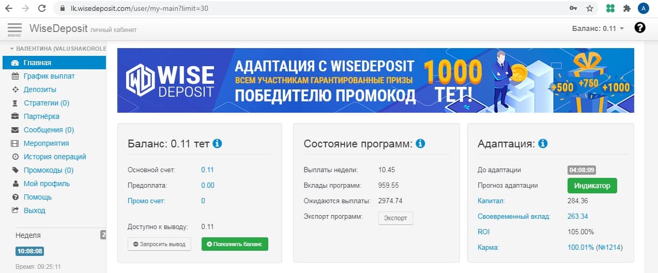This screenshot has height=273, width=658.
Task: Click the green Индикатор button
Action: (x=592, y=186)
